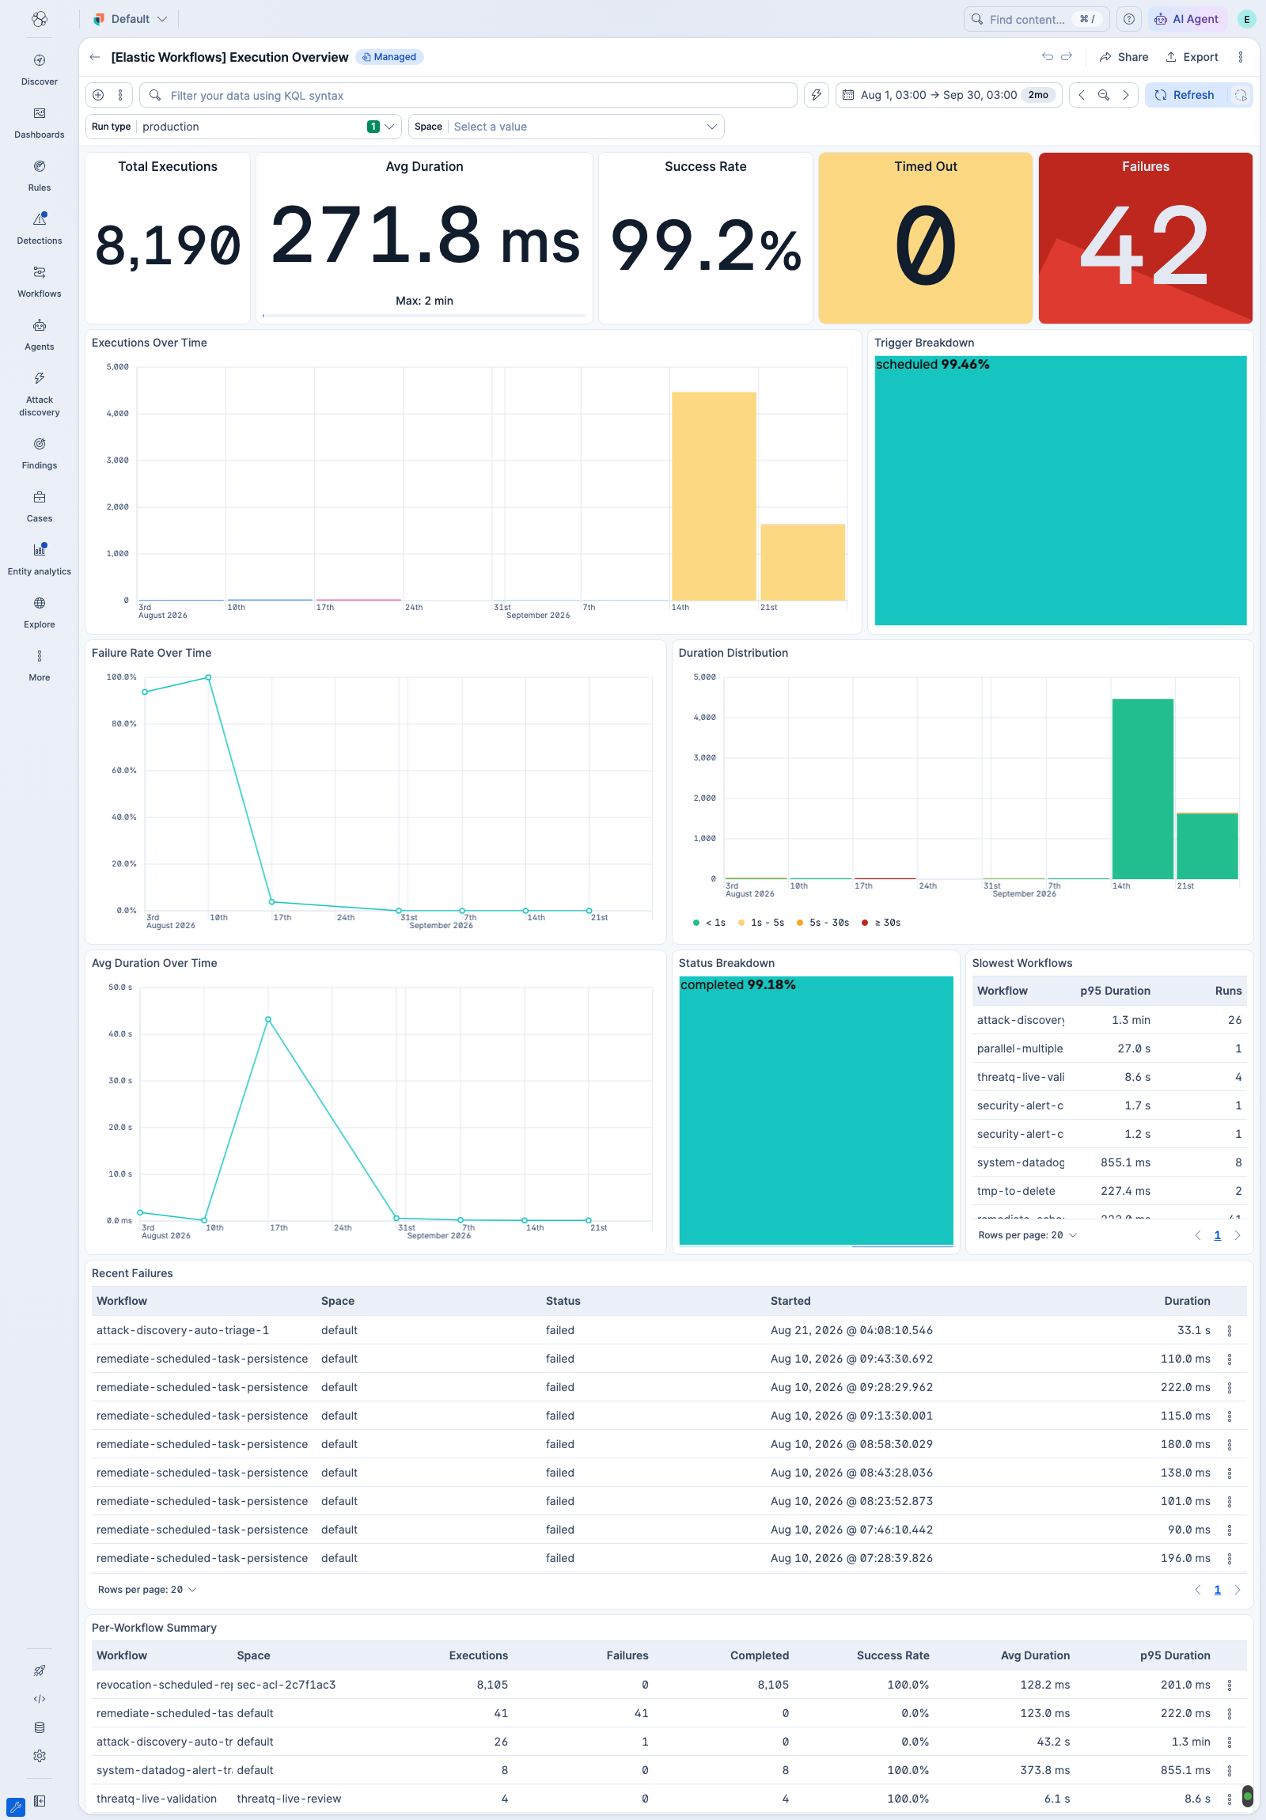The width and height of the screenshot is (1266, 1820).
Task: Toggle the 5s - 30s legend series
Action: coord(822,923)
